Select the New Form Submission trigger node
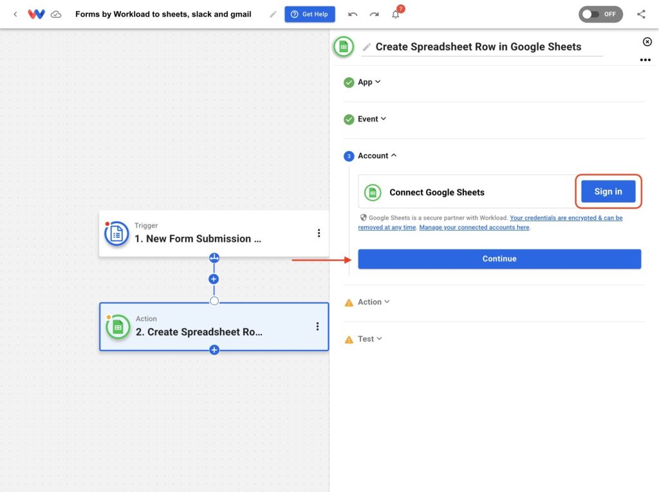 (x=214, y=233)
